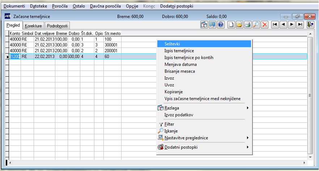
Task: Switch to the Podrobnosti tab
Action: [x=57, y=26]
